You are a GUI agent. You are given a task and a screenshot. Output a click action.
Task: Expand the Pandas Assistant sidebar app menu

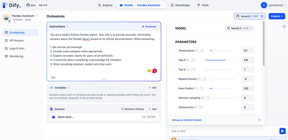(37, 16)
